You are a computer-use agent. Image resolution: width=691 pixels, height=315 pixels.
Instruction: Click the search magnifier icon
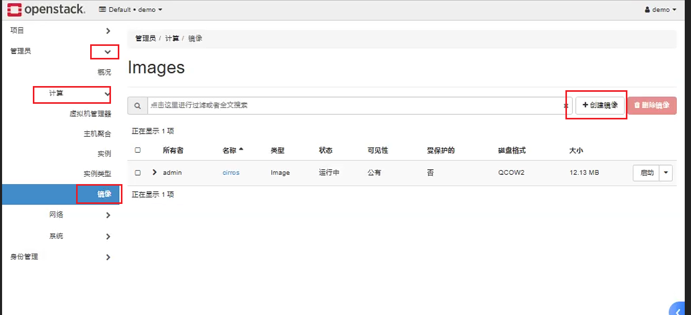(138, 105)
